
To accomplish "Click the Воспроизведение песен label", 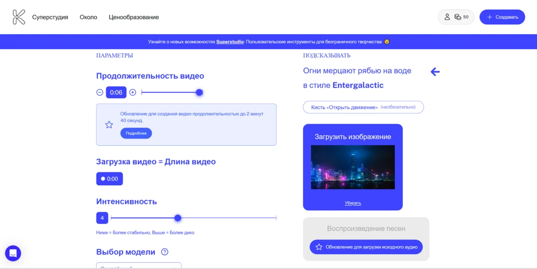I will point(366,228).
